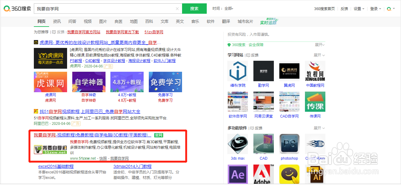This screenshot has width=401, height=185.
Task: Switch to the 文库 tab
Action: click(x=164, y=21)
